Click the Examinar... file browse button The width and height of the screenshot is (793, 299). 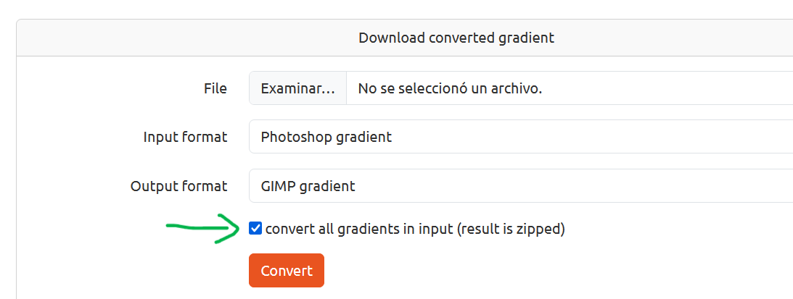297,89
